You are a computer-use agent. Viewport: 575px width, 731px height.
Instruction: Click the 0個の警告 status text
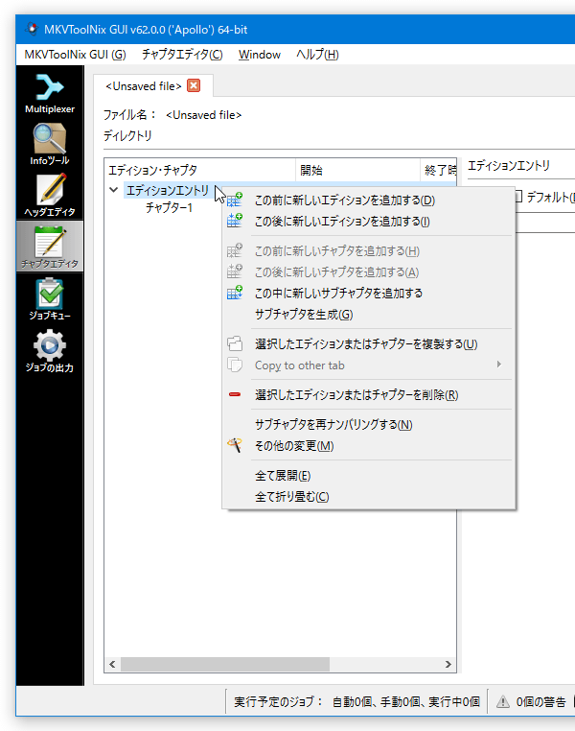(x=540, y=701)
